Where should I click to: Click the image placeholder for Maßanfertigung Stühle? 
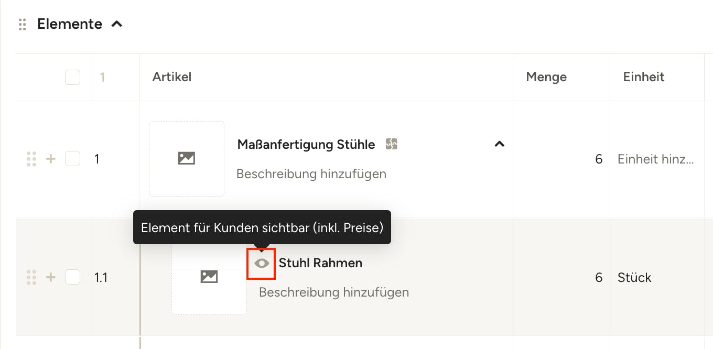tap(187, 159)
